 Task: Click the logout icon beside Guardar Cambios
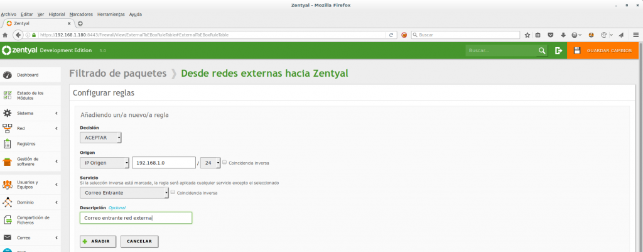(x=558, y=50)
